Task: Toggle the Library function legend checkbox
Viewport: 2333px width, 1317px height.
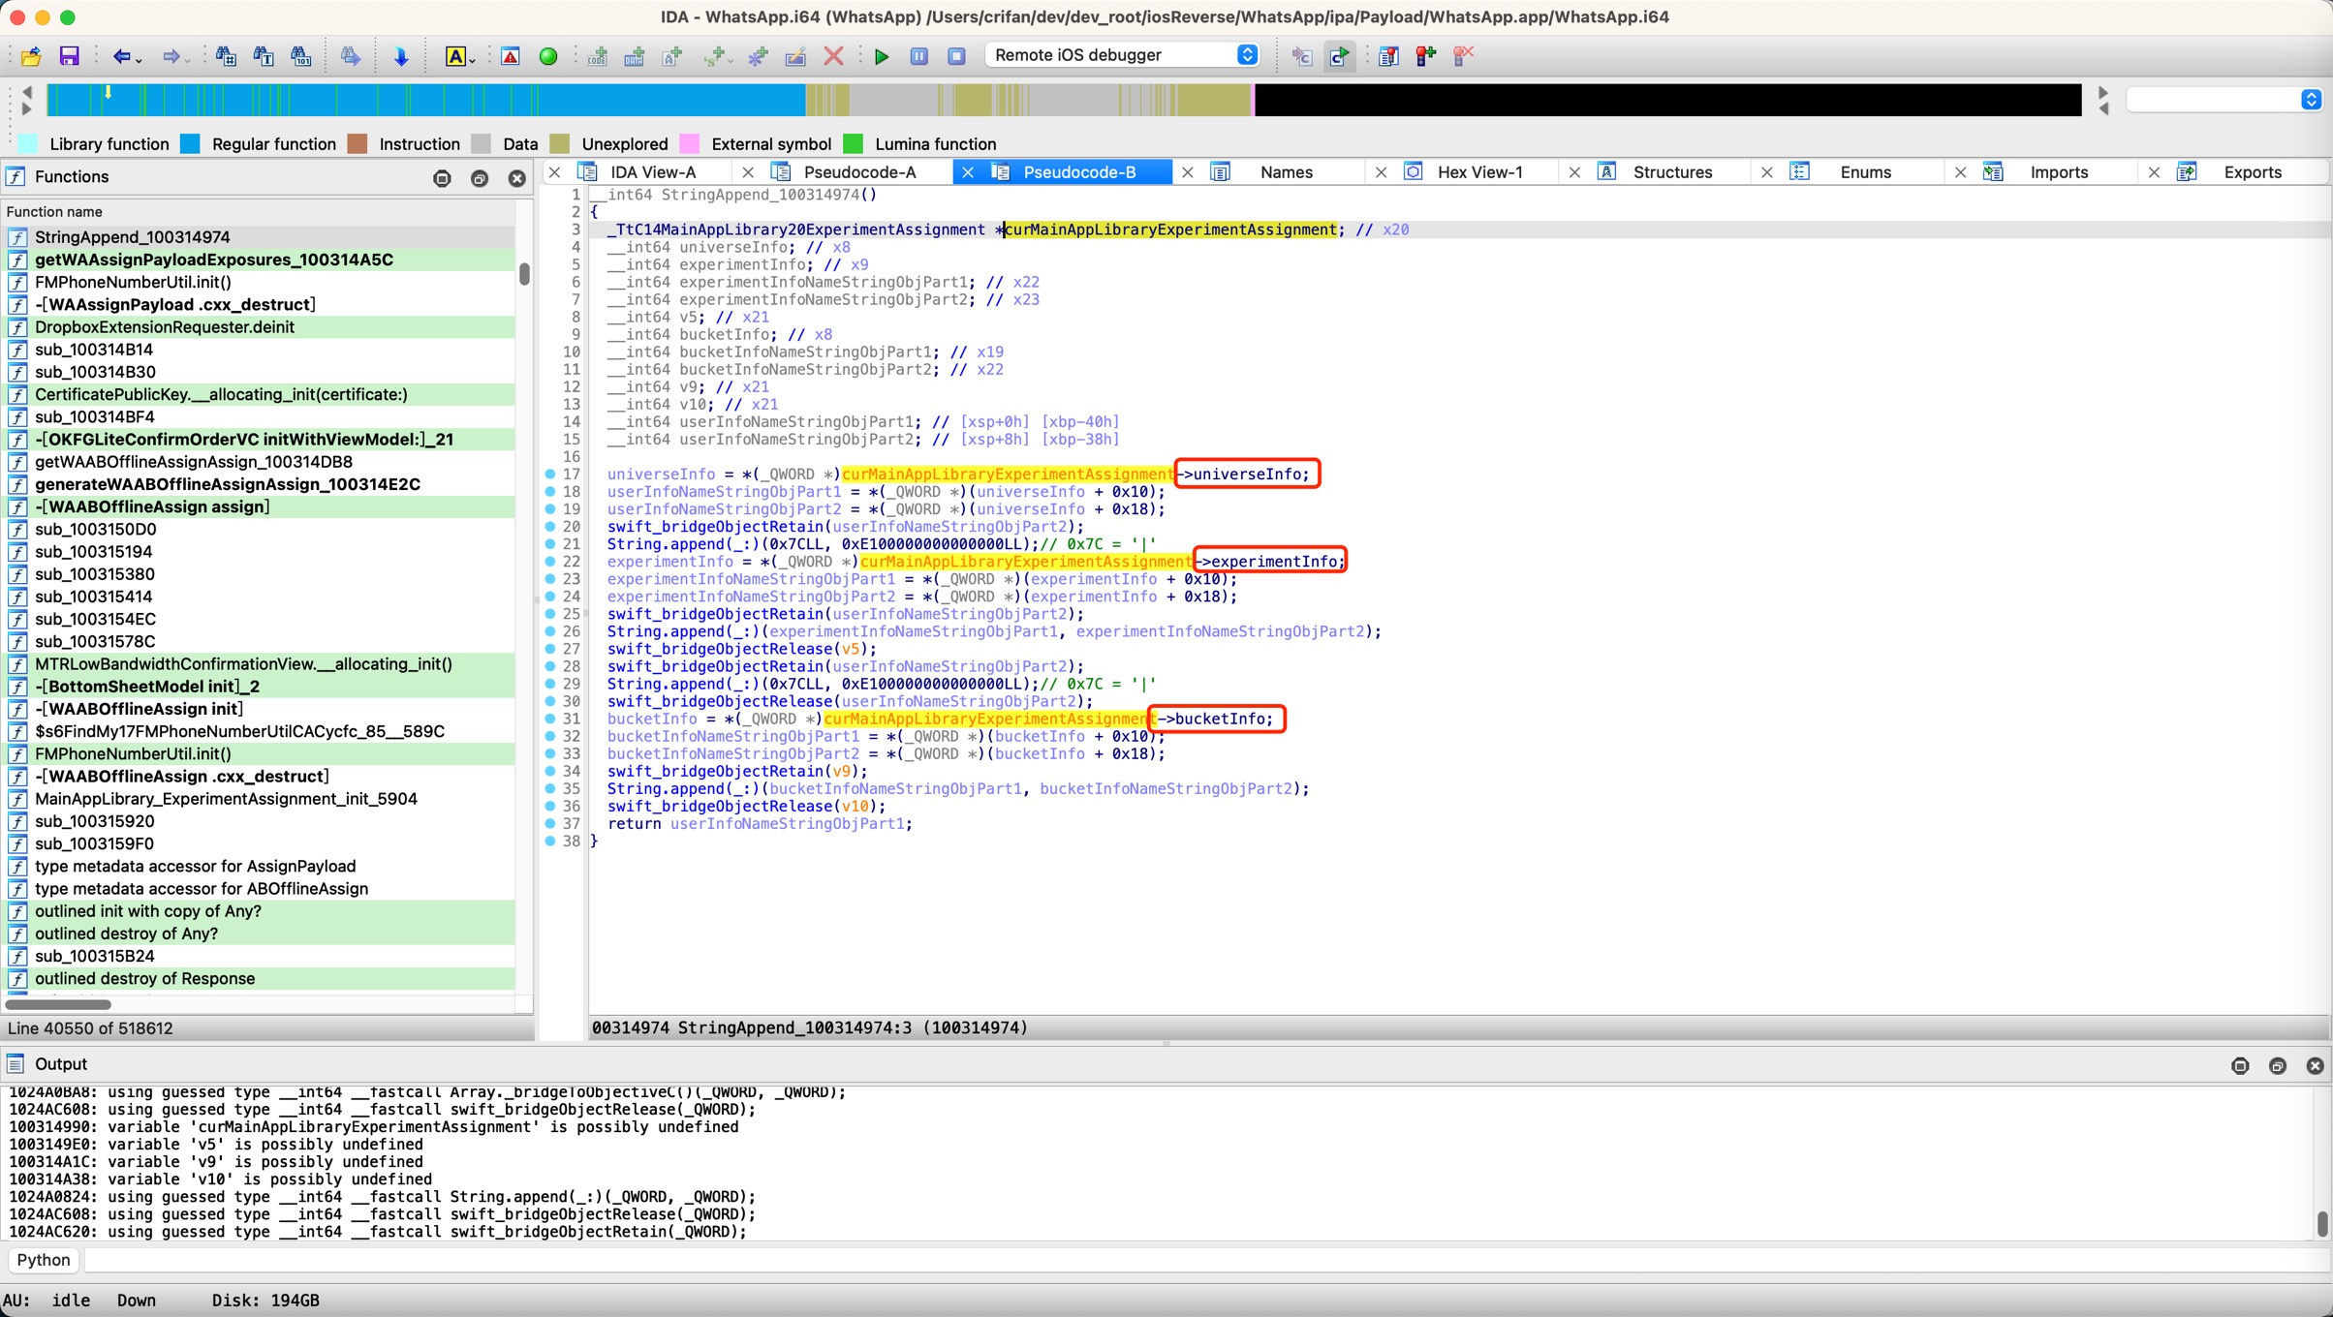Action: 29,142
